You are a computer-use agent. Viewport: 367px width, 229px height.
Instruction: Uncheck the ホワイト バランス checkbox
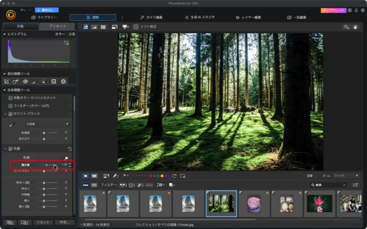pos(10,114)
